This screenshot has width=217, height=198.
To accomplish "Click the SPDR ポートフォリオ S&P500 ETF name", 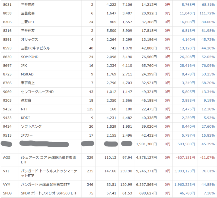I will click(x=49, y=193).
